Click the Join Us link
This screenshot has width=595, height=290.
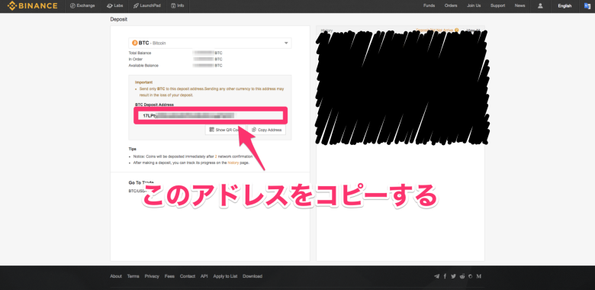coord(474,5)
